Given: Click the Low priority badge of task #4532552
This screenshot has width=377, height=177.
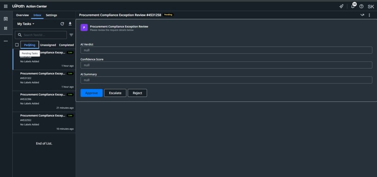Looking at the screenshot, I should (70, 115).
